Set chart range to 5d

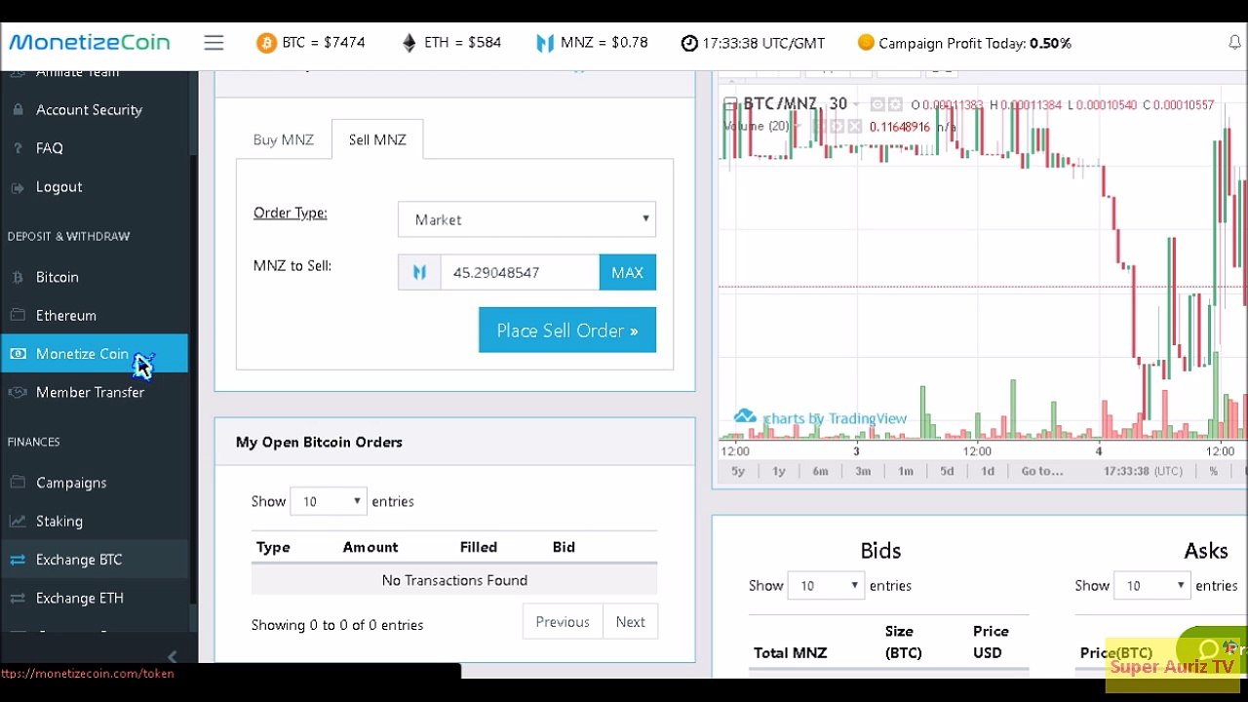coord(947,471)
